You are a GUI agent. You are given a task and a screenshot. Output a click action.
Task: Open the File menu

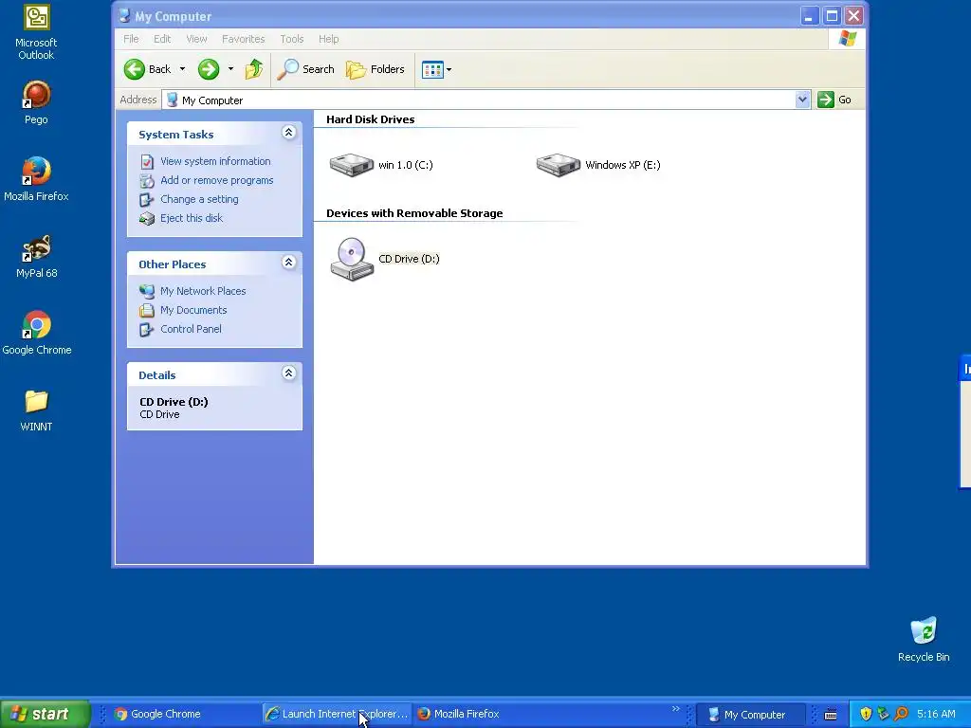pyautogui.click(x=131, y=39)
